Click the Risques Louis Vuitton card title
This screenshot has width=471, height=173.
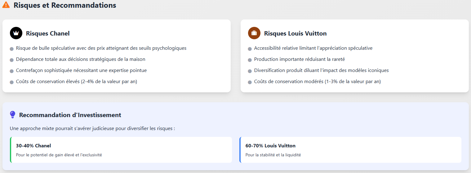pos(295,33)
